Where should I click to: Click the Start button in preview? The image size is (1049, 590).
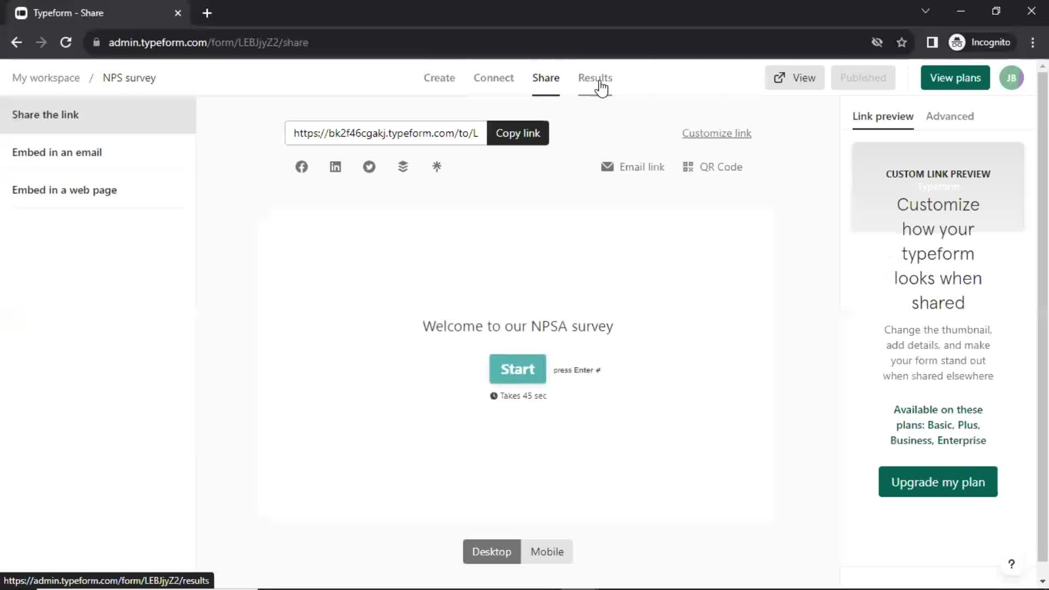pyautogui.click(x=517, y=369)
